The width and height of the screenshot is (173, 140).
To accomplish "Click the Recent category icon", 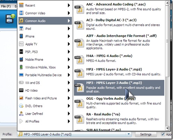I will pos(21,5).
